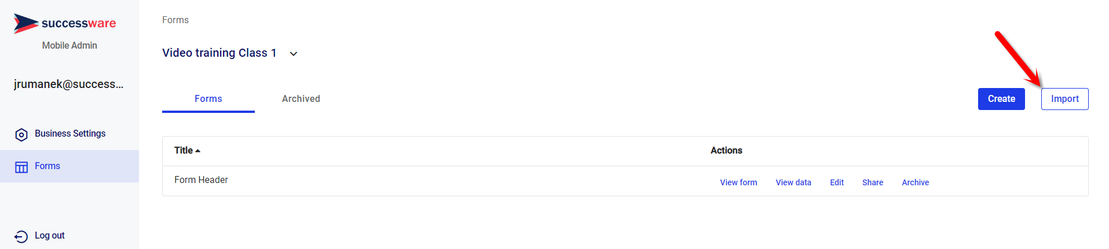Viewport: 1109px width, 249px height.
Task: Select the Forms table icon in sidebar
Action: point(21,167)
